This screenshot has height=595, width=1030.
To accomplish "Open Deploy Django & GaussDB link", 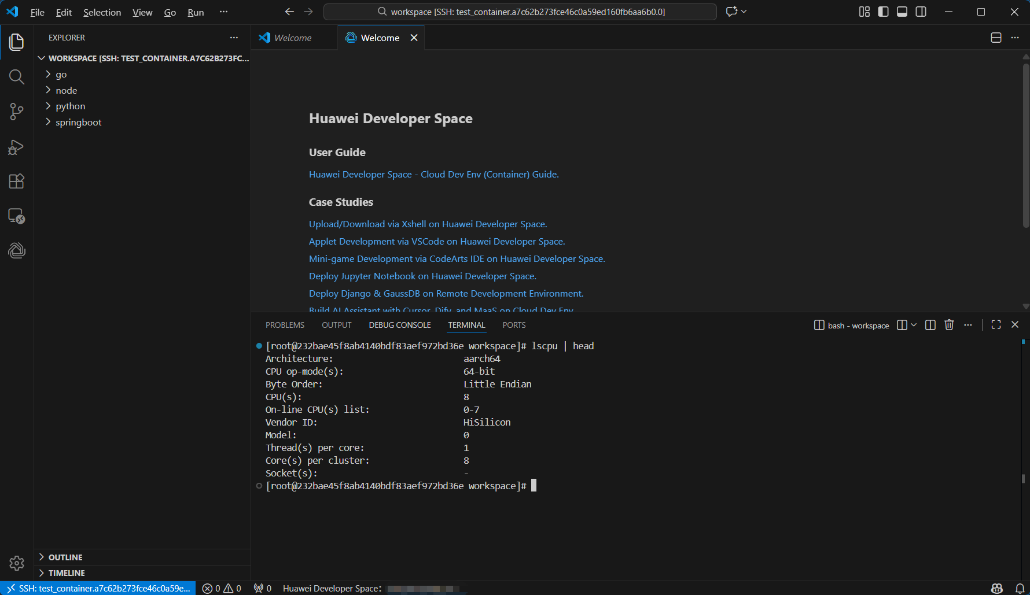I will click(446, 294).
